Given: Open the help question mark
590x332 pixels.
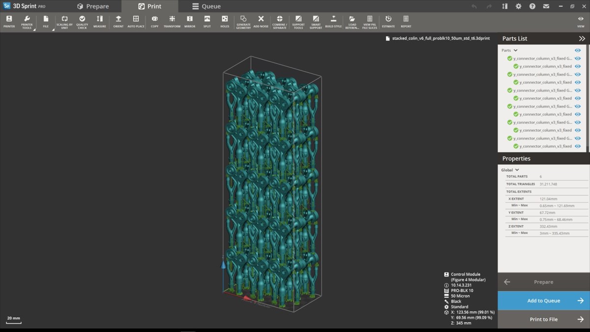Looking at the screenshot, I should [532, 6].
